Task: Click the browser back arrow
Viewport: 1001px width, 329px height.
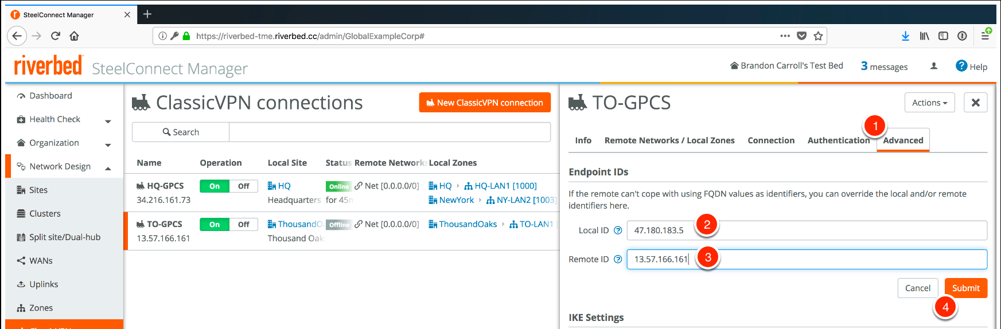Action: [x=17, y=36]
